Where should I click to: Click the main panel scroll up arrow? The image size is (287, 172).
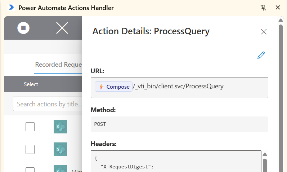pyautogui.click(x=281, y=20)
